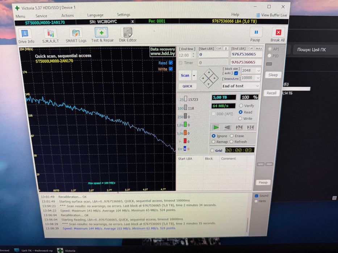Select the Ignore radio button
Image resolution: width=338 pixels, height=253 pixels.
click(x=214, y=136)
